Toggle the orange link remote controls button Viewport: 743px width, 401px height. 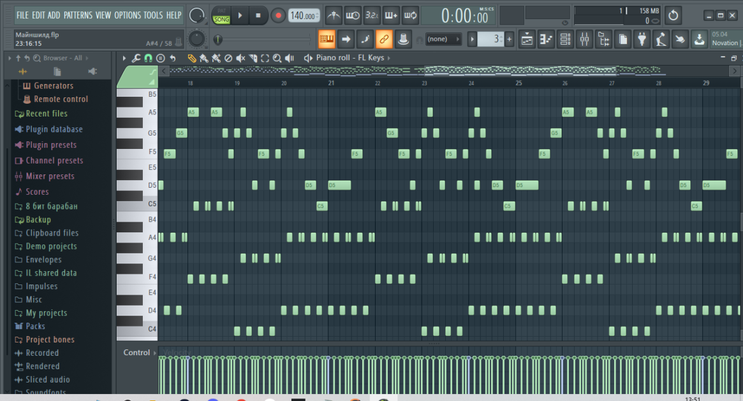tap(385, 39)
